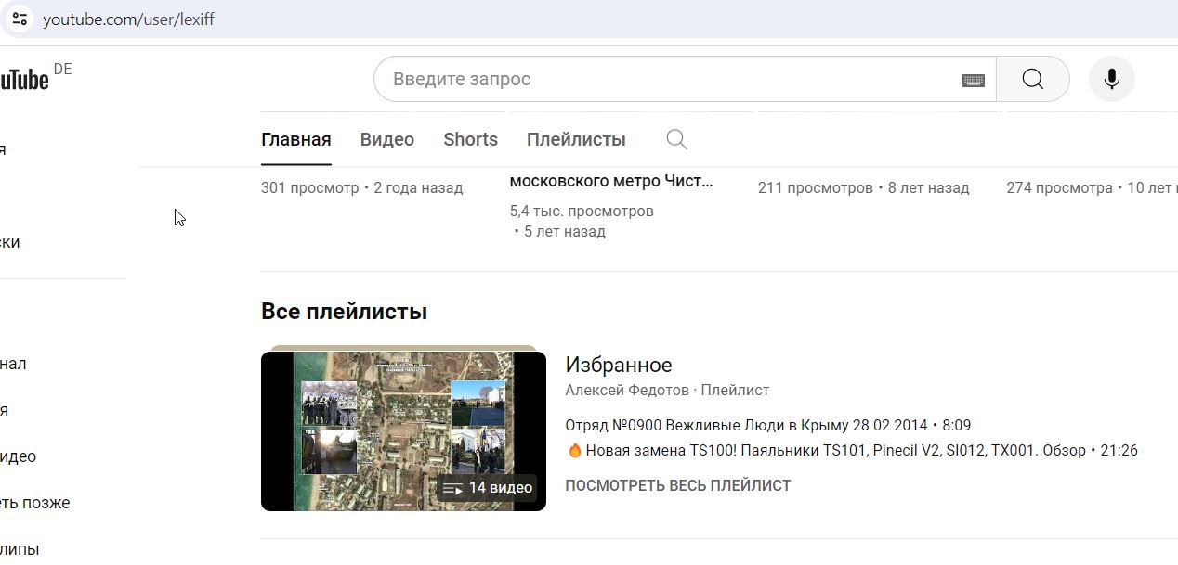Click the magnifier search button
The image size is (1178, 565).
1032,79
